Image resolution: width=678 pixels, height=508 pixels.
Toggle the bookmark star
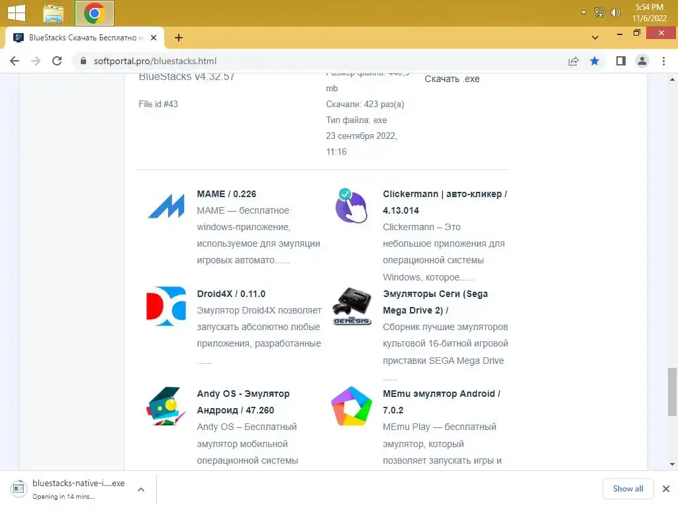(x=595, y=61)
